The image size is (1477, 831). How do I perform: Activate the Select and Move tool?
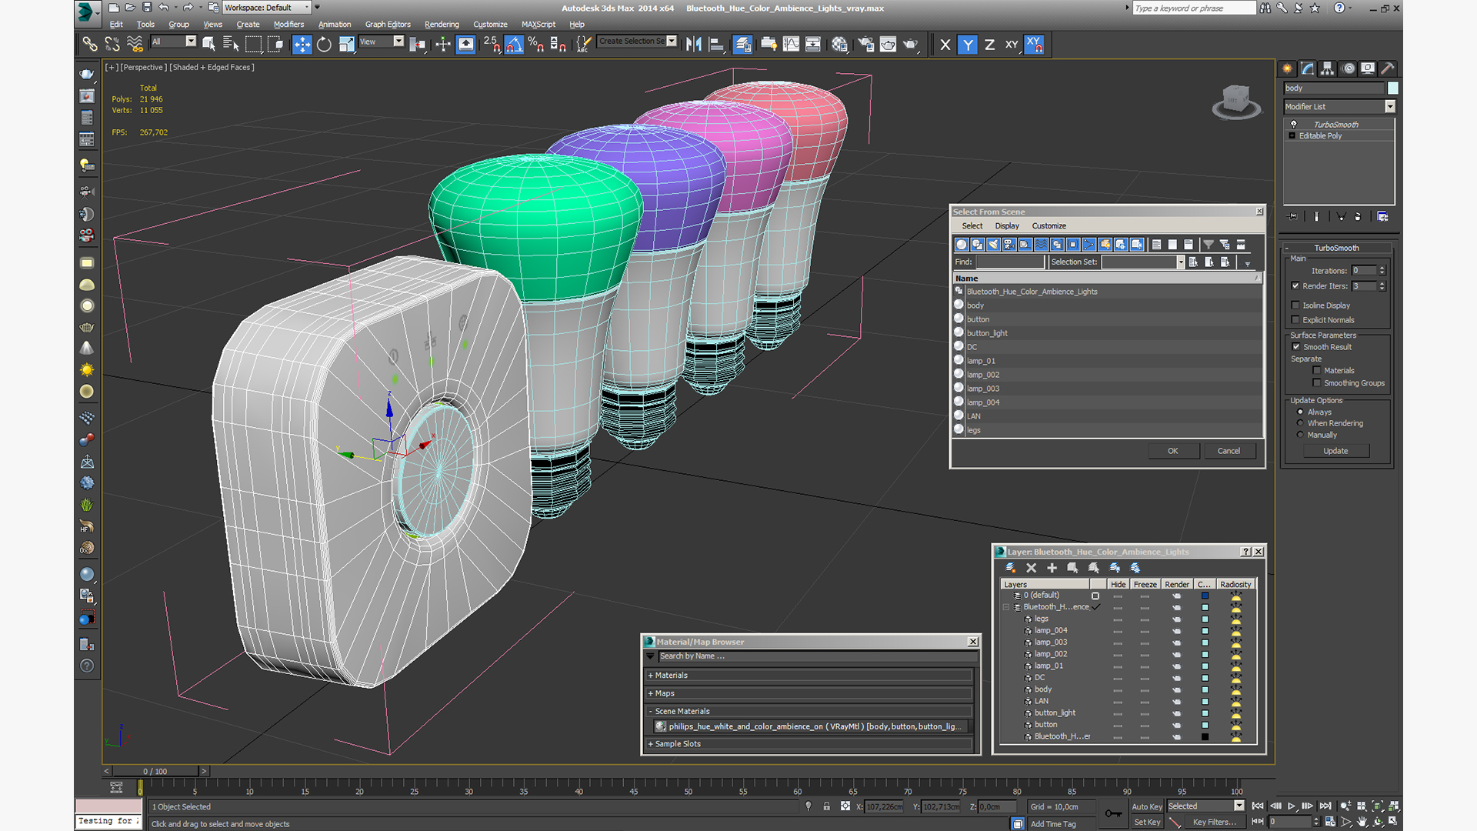point(302,44)
